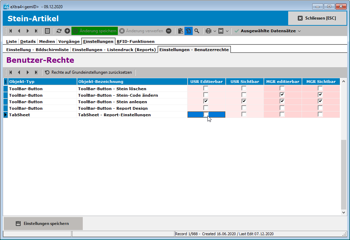The width and height of the screenshot is (350, 240).
Task: Delete record using the minus icon
Action: [169, 31]
